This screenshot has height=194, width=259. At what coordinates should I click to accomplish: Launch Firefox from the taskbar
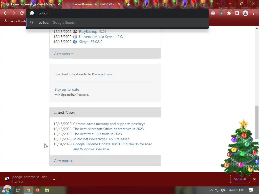[37, 190]
